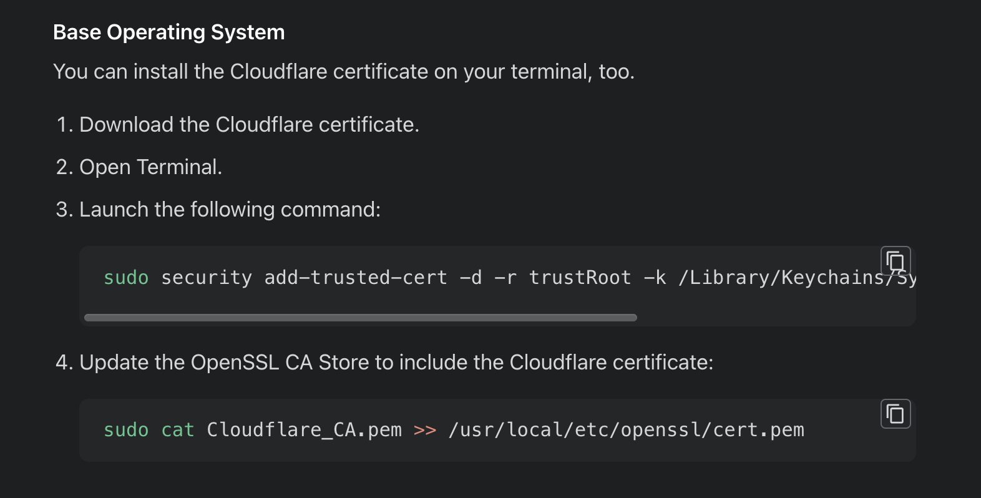Click the copy icon beside /Library/Keychains text
The height and width of the screenshot is (498, 981).
(896, 261)
